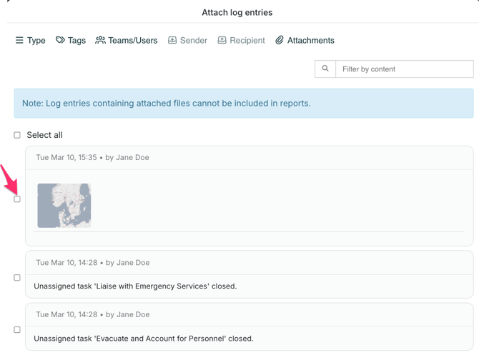This screenshot has width=479, height=355.
Task: Open the map thumbnail attachment
Action: (64, 206)
